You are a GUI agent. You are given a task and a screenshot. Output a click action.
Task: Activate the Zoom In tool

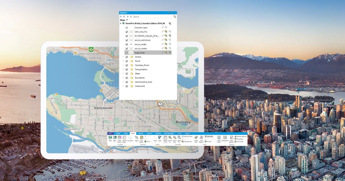click(x=170, y=138)
